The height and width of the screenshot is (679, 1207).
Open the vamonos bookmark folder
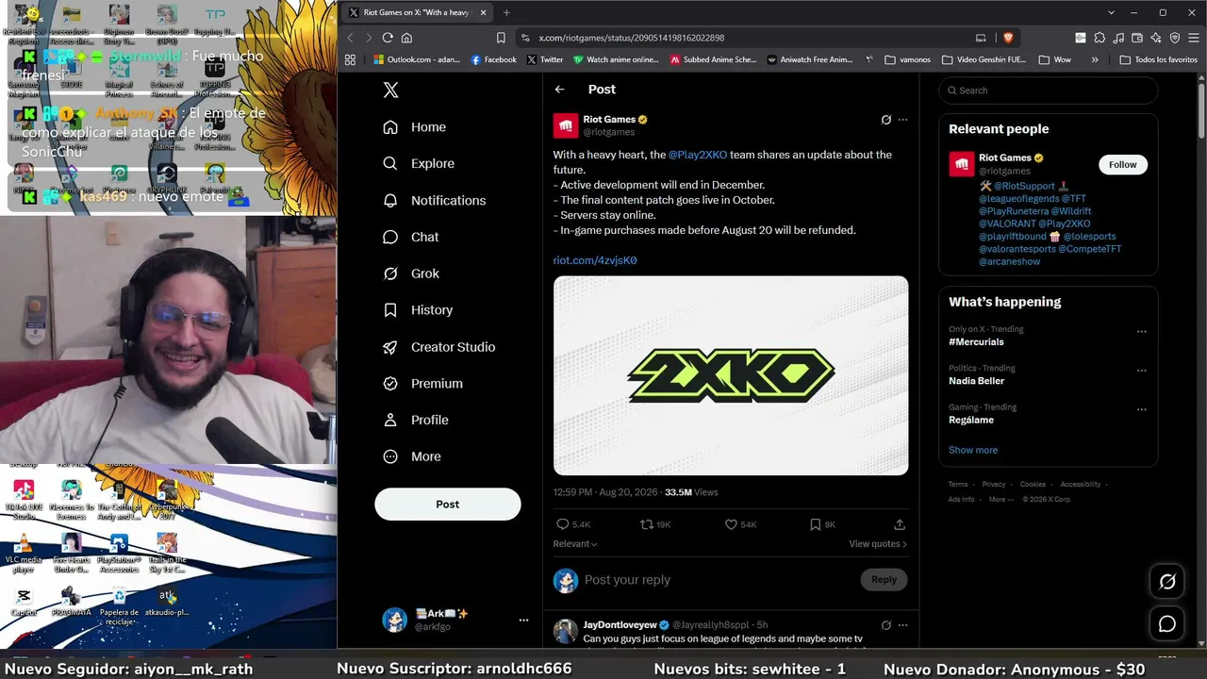pos(907,59)
